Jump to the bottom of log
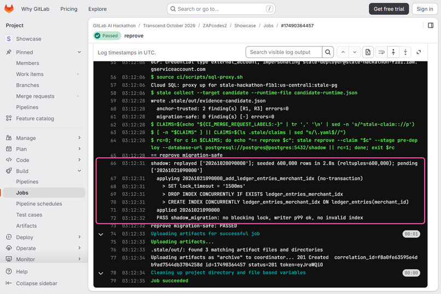This screenshot has width=441, height=294. click(405, 52)
